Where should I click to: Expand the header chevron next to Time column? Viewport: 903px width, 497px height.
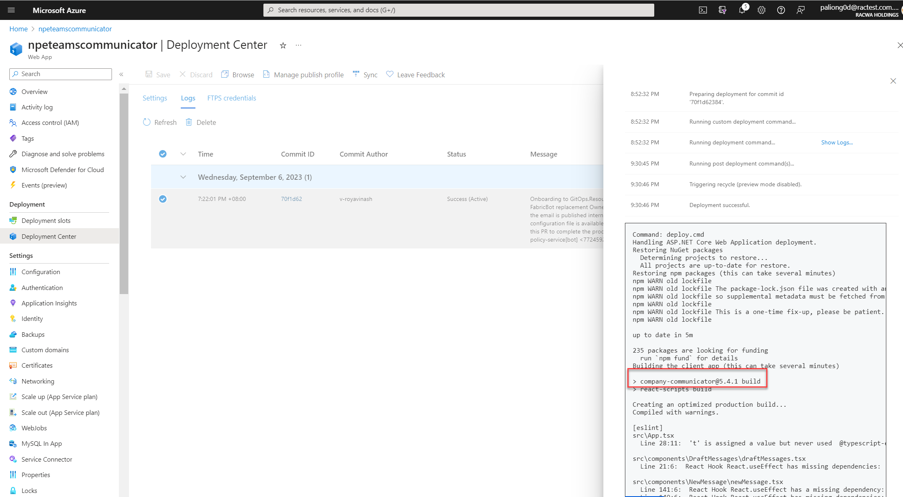(x=183, y=154)
